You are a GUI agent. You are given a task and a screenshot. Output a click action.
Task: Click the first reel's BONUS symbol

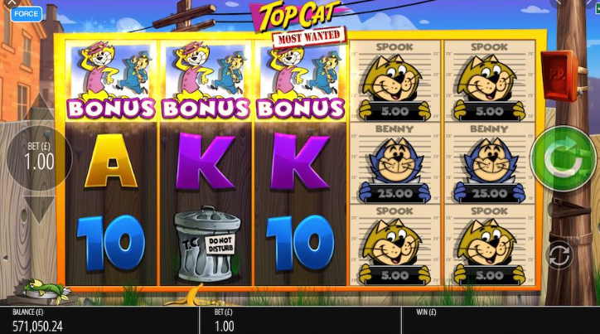[x=111, y=80]
